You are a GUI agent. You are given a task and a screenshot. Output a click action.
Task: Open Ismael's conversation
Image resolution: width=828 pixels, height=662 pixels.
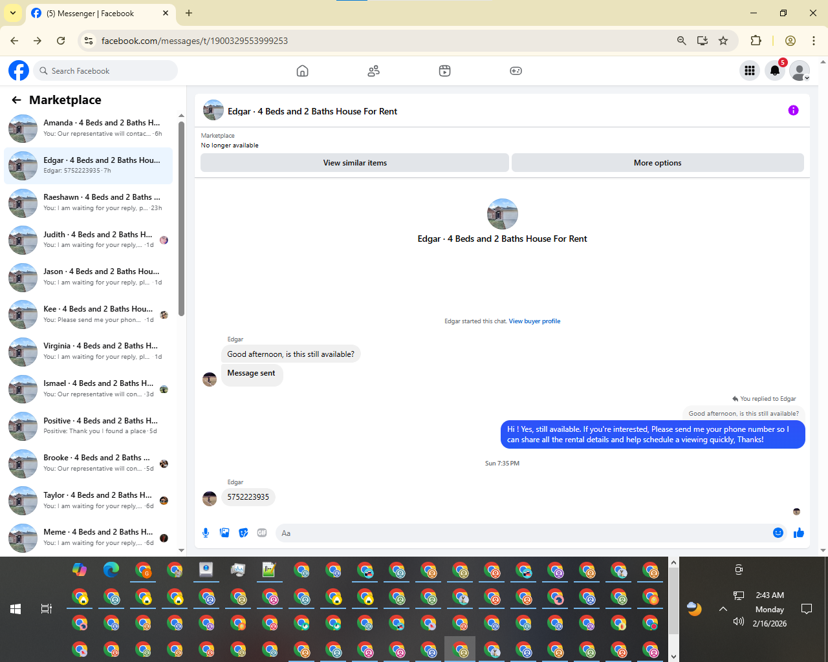(89, 389)
